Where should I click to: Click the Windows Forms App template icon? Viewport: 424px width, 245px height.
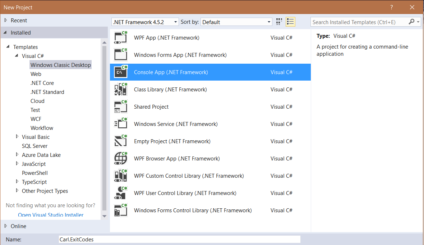click(121, 55)
